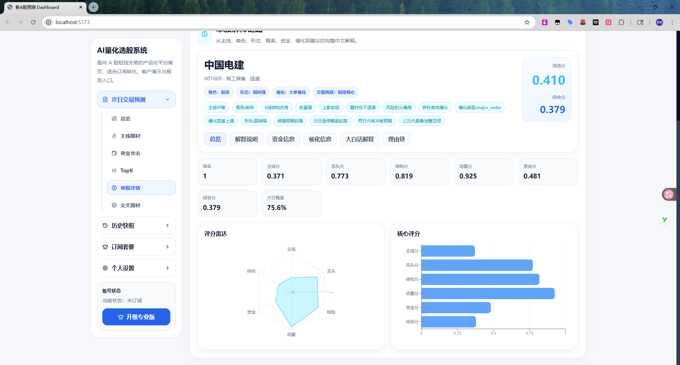Click the 排名 stat card

point(227,172)
